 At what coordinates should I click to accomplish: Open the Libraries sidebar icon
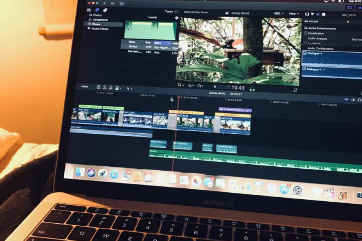89,10
